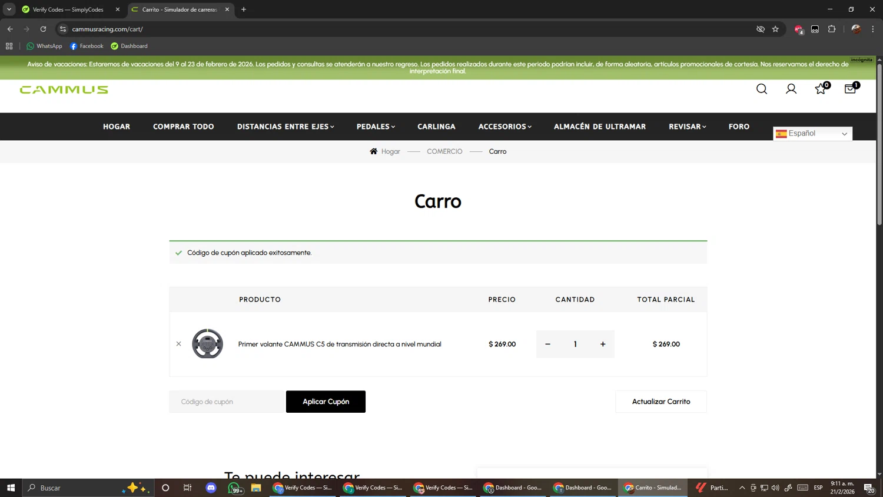Click the red extension icon with badge
Screen dimensions: 883x497
click(x=799, y=29)
